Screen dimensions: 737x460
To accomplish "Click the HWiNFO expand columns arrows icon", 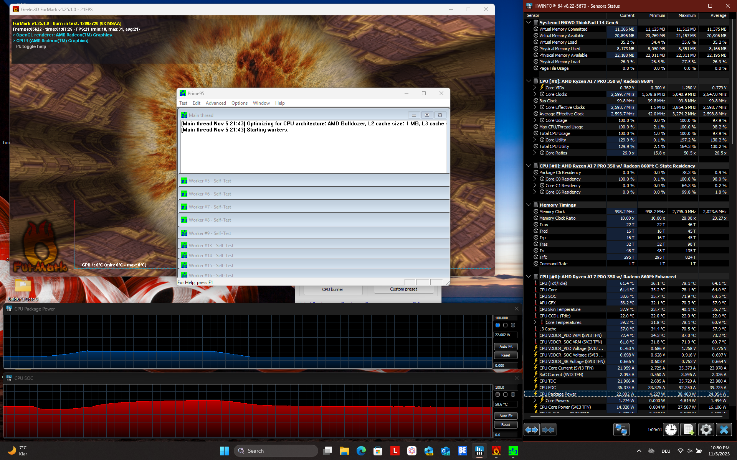I will (532, 430).
